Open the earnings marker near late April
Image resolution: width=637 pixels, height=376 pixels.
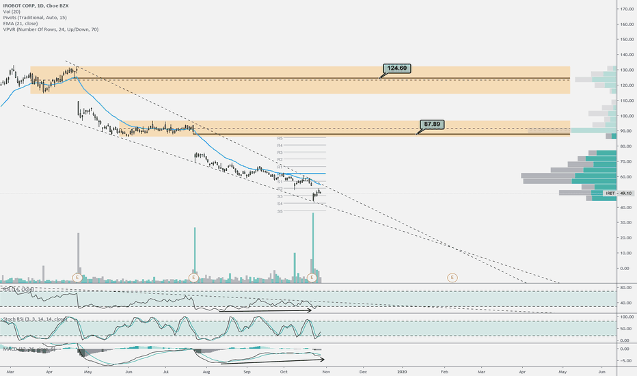(77, 278)
